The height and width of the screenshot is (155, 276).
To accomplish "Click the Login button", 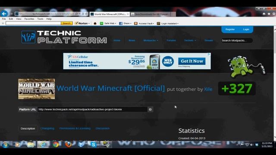I will click(246, 29).
